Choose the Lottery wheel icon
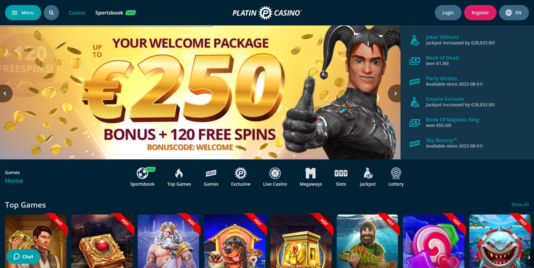This screenshot has width=534, height=268. coord(396,173)
